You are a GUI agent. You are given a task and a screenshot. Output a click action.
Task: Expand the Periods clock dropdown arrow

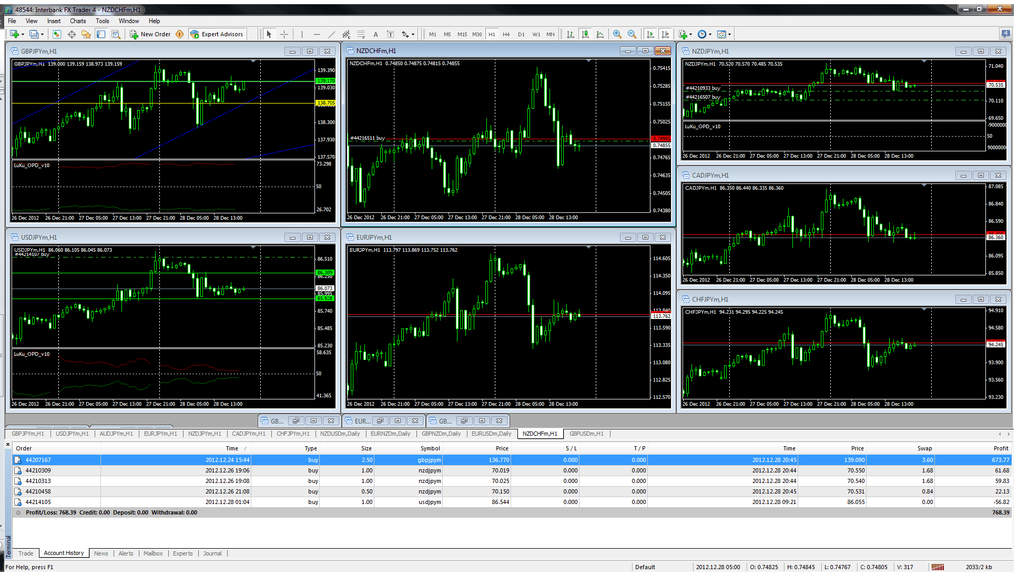[710, 34]
